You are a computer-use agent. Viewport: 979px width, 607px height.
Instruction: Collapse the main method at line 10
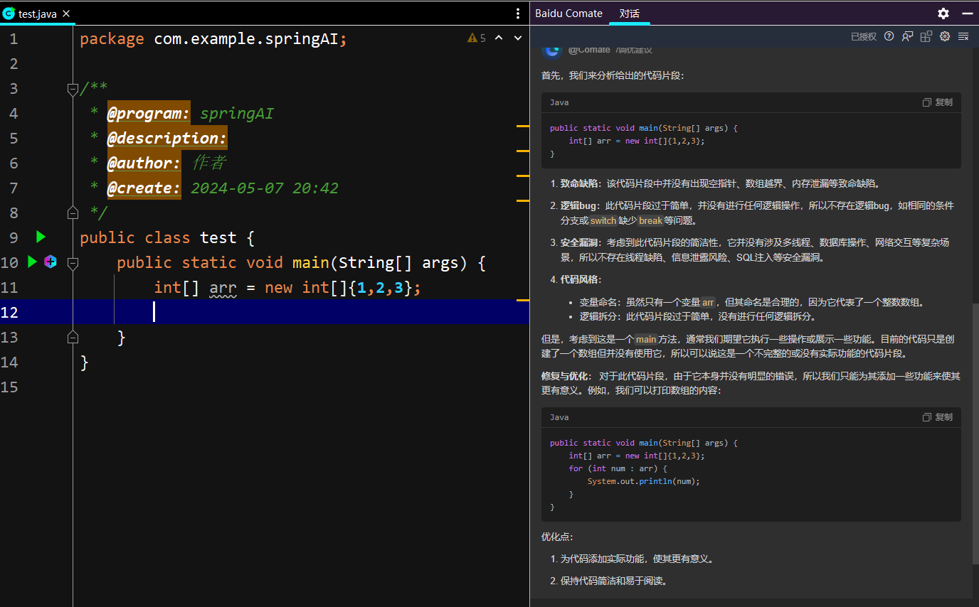[73, 263]
